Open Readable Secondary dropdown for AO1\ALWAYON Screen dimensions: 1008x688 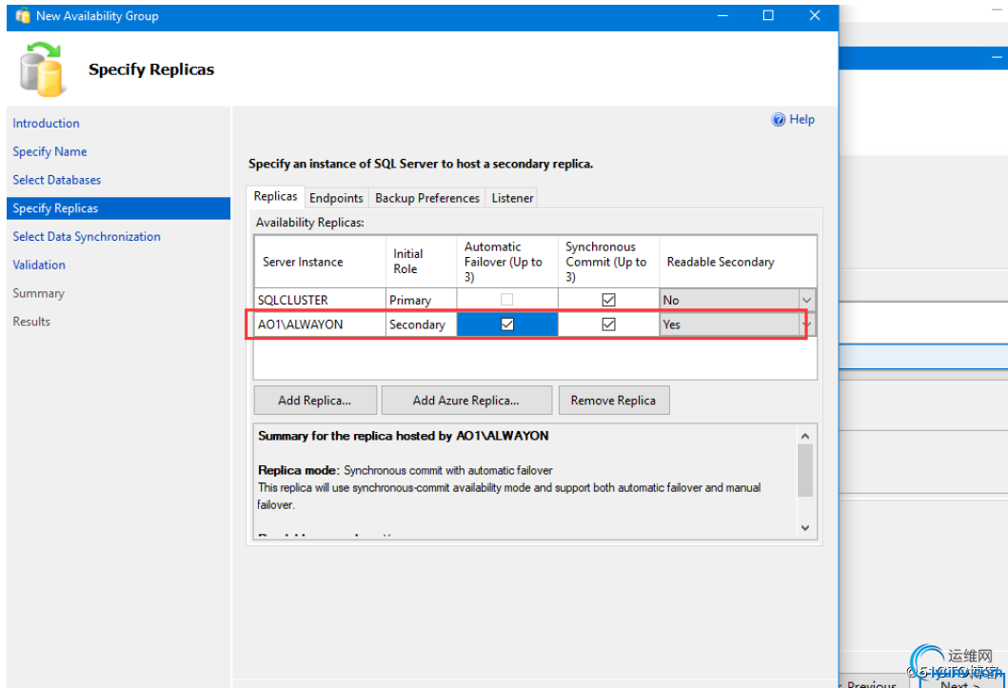tap(806, 324)
